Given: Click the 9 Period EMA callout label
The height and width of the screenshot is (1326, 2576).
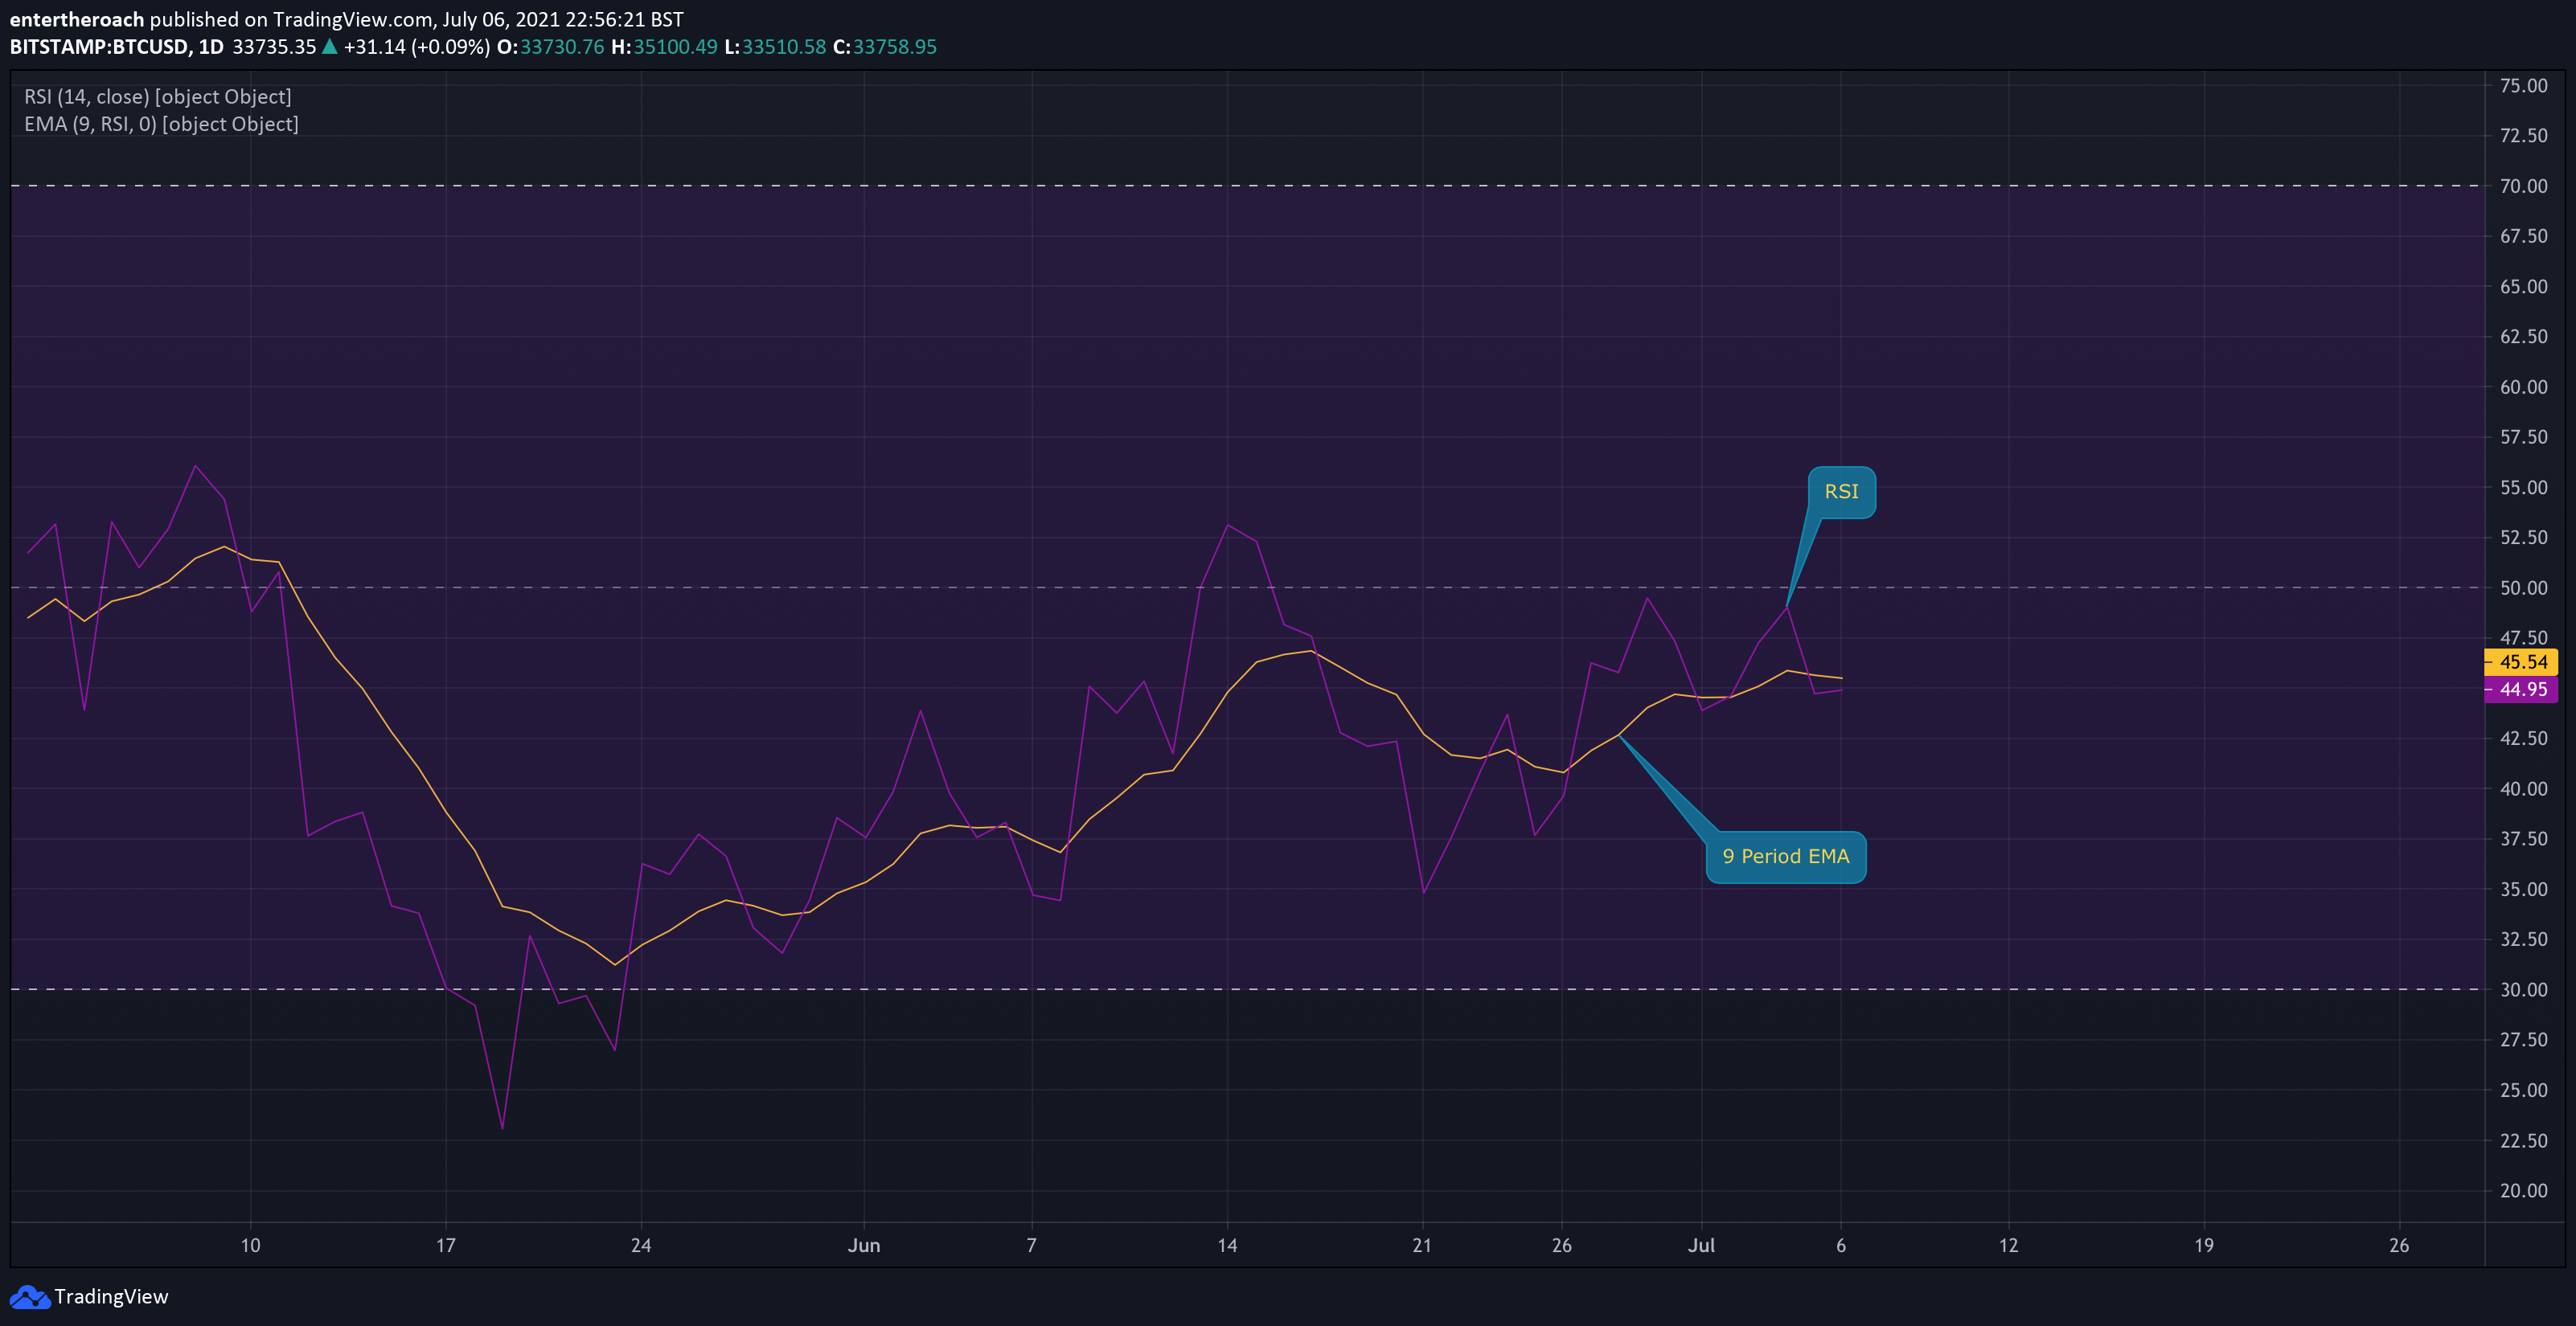Looking at the screenshot, I should click(x=1785, y=857).
